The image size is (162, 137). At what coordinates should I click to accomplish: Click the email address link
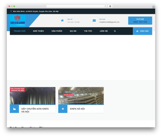(110, 22)
